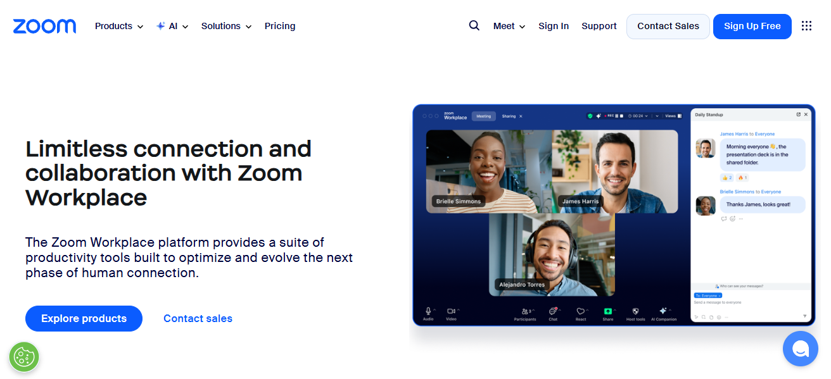Expand the Solutions dropdown menu
The width and height of the screenshot is (831, 379).
coord(226,26)
